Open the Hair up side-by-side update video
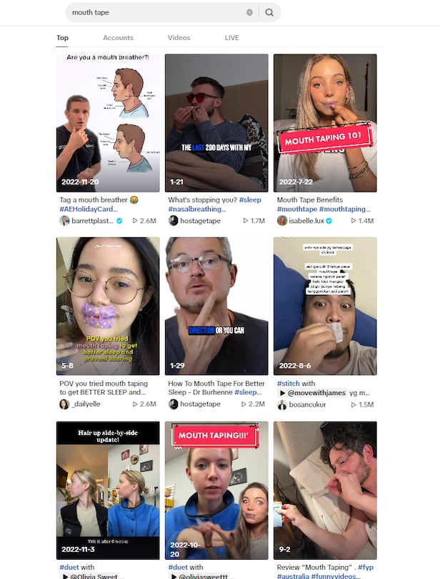The width and height of the screenshot is (440, 579). pyautogui.click(x=108, y=490)
